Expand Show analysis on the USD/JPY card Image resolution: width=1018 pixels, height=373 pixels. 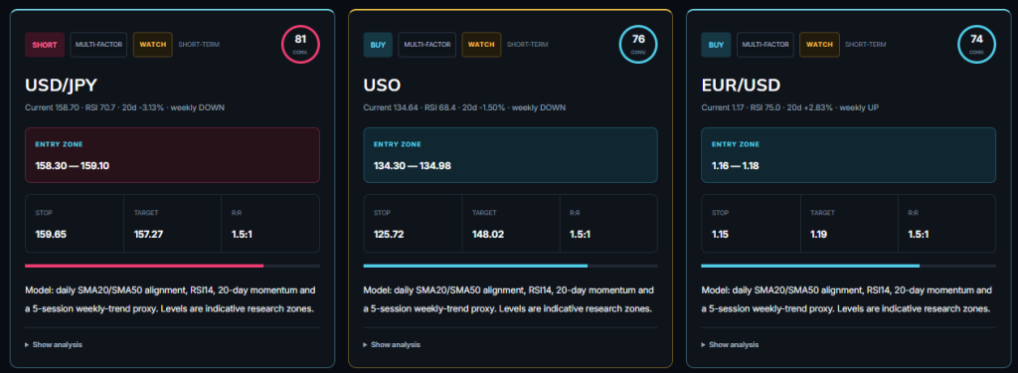point(54,344)
